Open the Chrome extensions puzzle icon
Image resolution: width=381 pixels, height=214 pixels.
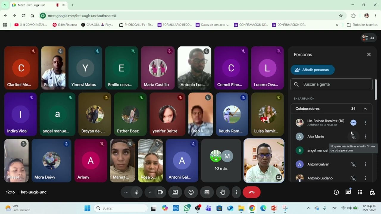pyautogui.click(x=353, y=16)
